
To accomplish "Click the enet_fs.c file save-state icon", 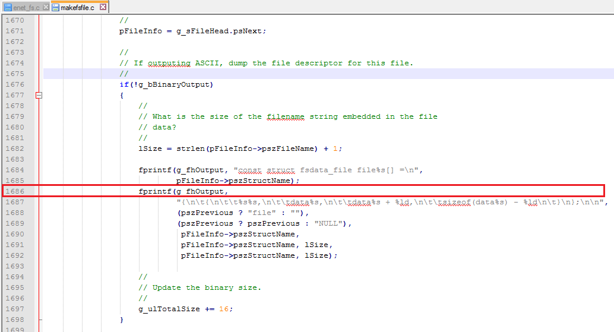I will tap(8, 8).
